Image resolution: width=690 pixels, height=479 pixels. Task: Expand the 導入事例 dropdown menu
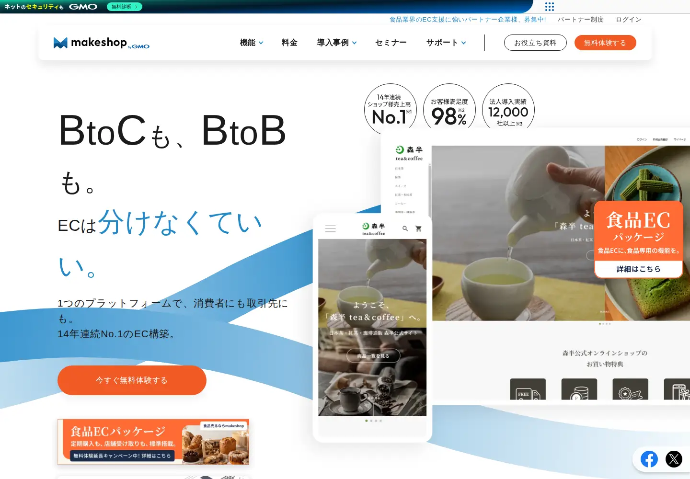coord(337,43)
